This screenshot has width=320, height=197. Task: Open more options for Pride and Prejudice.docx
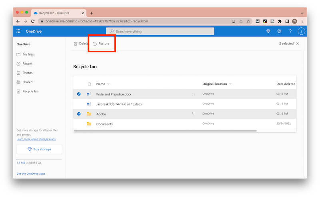click(x=192, y=94)
